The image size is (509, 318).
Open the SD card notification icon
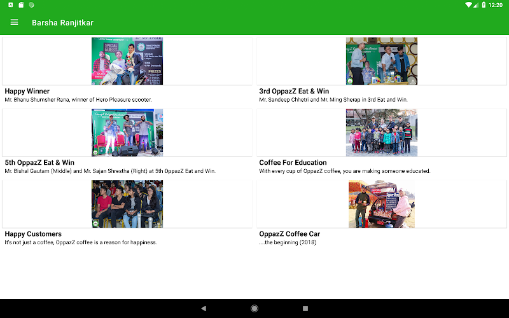(21, 5)
